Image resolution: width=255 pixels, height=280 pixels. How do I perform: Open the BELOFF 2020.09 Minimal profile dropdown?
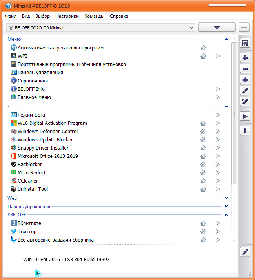point(100,27)
